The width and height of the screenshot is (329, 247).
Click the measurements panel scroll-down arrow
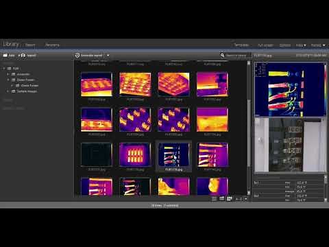point(326,200)
